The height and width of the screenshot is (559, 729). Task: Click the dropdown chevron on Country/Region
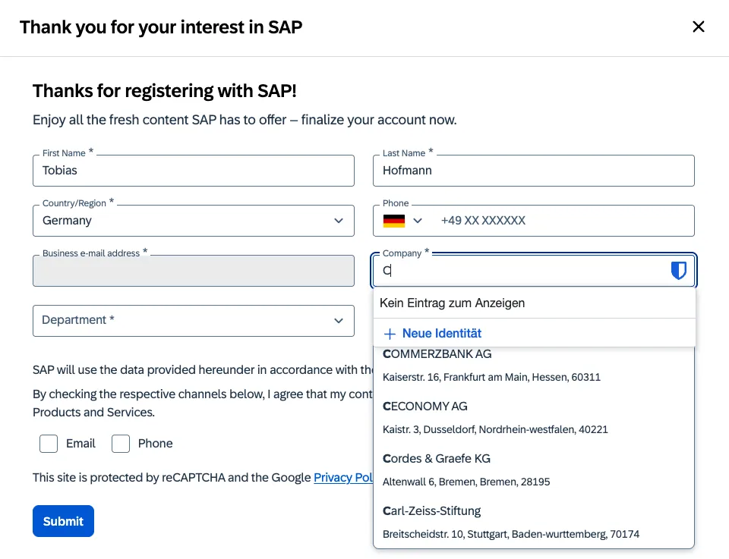click(339, 220)
